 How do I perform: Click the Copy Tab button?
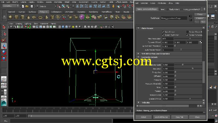[x=180, y=117]
